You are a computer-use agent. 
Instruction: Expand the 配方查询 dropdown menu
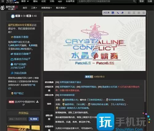pos(61,8)
